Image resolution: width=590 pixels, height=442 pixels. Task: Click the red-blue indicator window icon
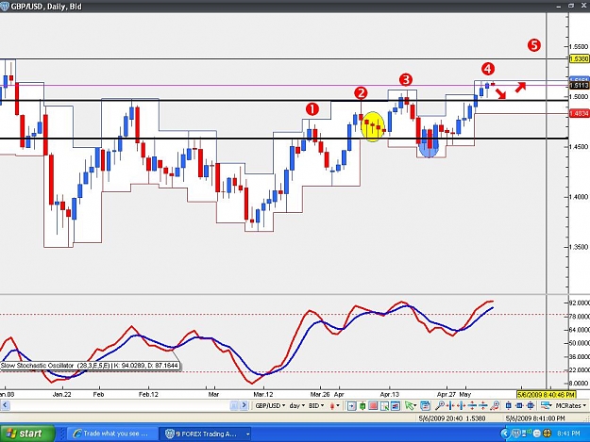(x=396, y=405)
